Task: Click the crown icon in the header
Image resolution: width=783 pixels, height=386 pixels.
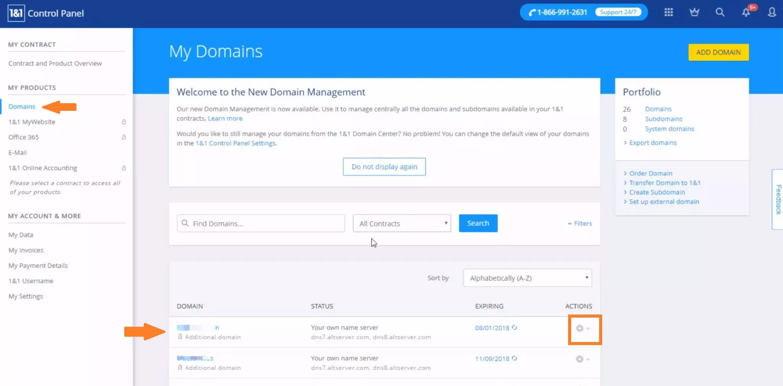Action: point(694,12)
